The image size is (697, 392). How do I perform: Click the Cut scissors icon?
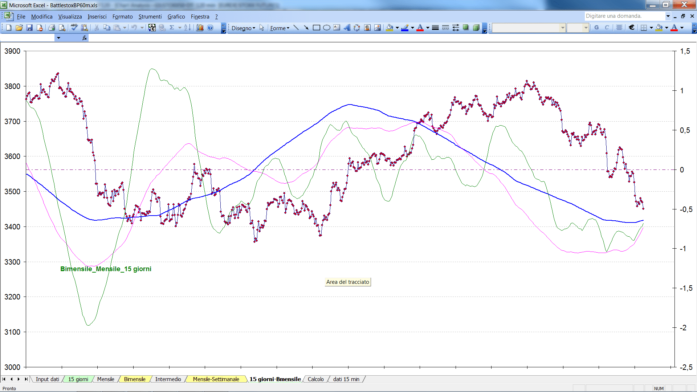pyautogui.click(x=97, y=28)
